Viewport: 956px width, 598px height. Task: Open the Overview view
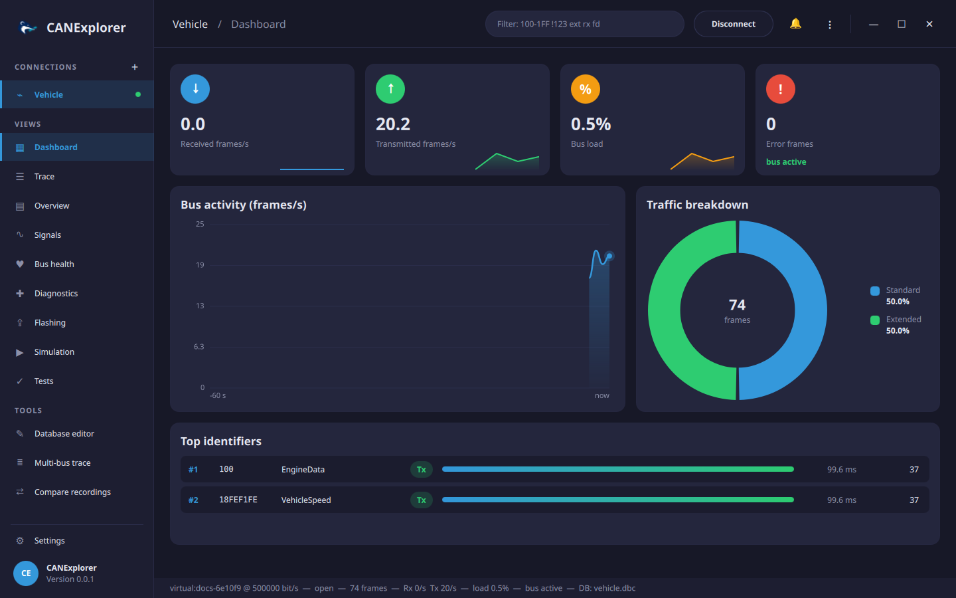click(77, 206)
